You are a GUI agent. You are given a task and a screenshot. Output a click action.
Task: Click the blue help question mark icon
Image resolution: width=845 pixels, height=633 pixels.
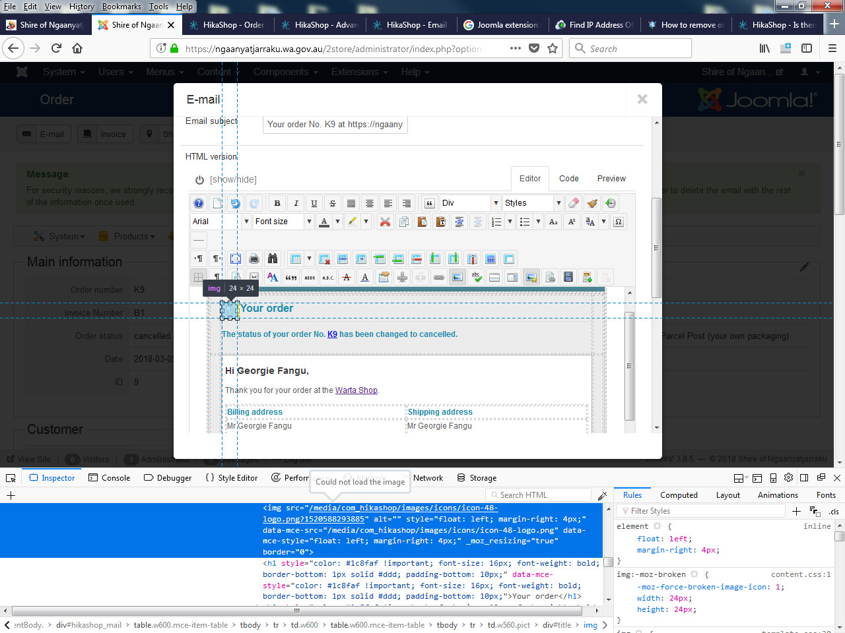tap(199, 203)
